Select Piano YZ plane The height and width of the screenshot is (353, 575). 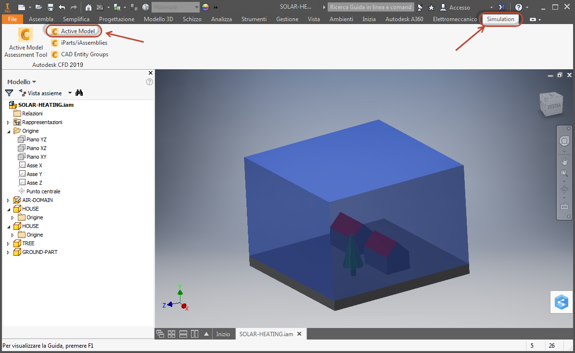(x=32, y=139)
